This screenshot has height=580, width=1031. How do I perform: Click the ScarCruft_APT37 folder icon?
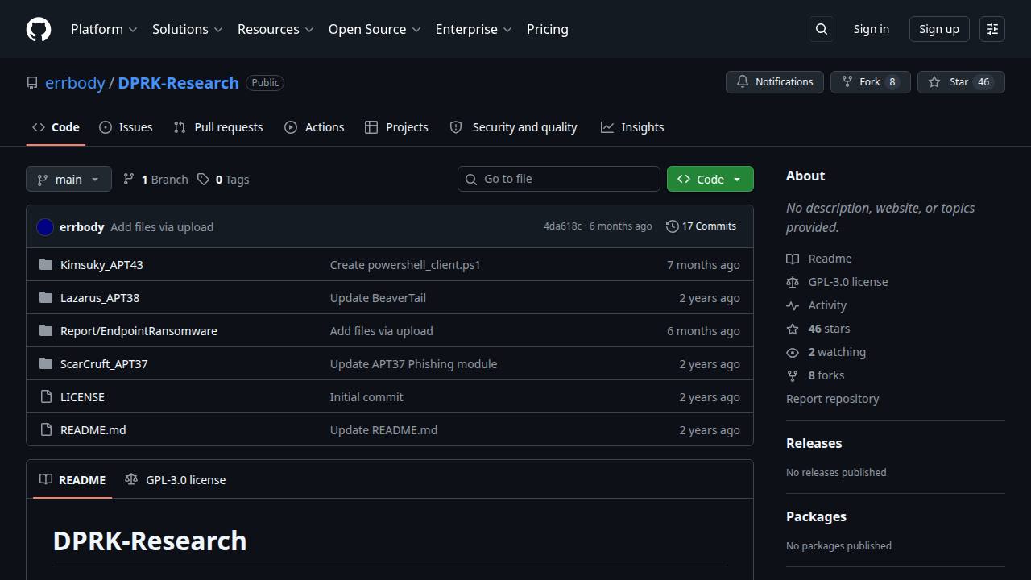[x=46, y=363]
